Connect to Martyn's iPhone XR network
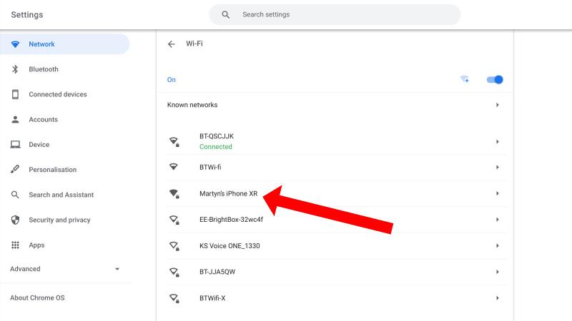The image size is (572, 321). click(x=336, y=193)
